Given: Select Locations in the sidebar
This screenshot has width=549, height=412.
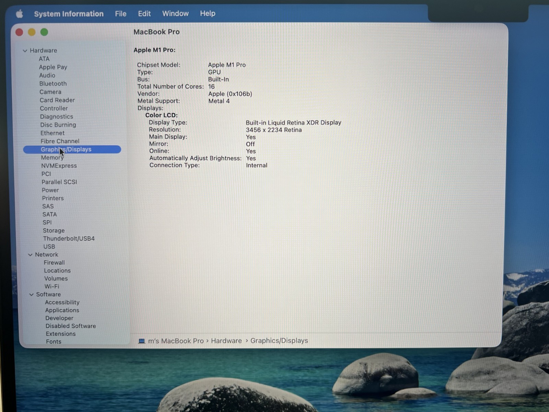Looking at the screenshot, I should pos(57,271).
